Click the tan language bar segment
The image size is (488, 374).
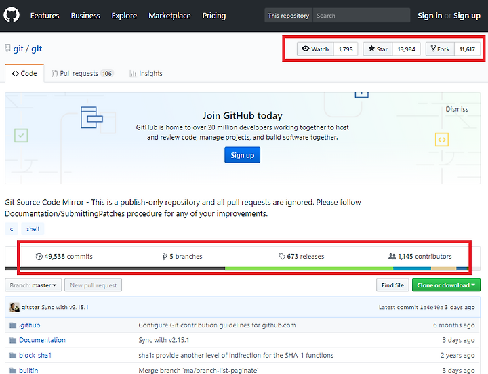[x=443, y=268]
